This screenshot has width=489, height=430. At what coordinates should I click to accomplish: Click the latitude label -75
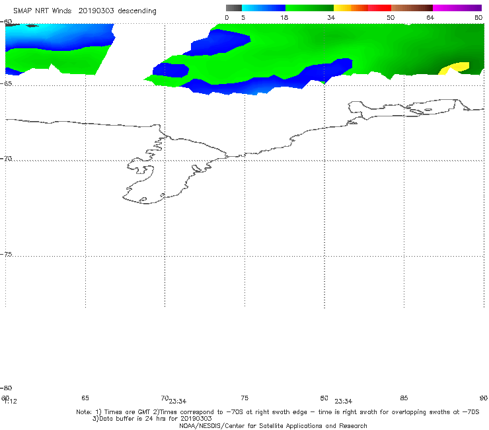click(6, 254)
